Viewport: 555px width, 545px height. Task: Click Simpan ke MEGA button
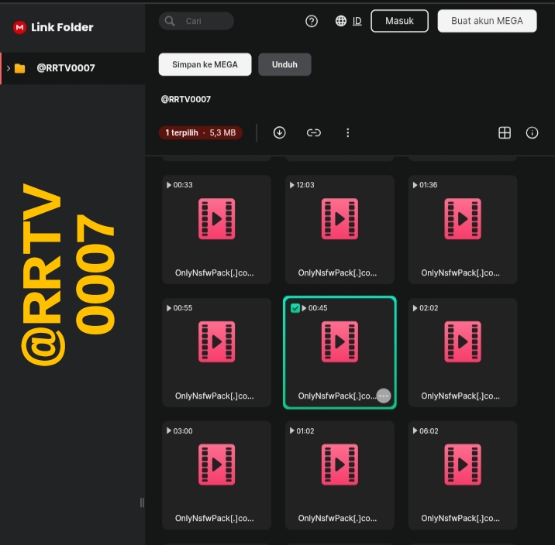[x=205, y=64]
